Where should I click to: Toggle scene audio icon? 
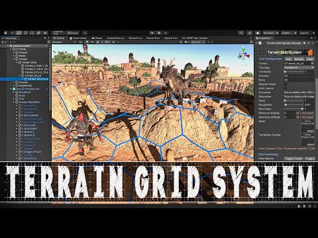(x=92, y=42)
